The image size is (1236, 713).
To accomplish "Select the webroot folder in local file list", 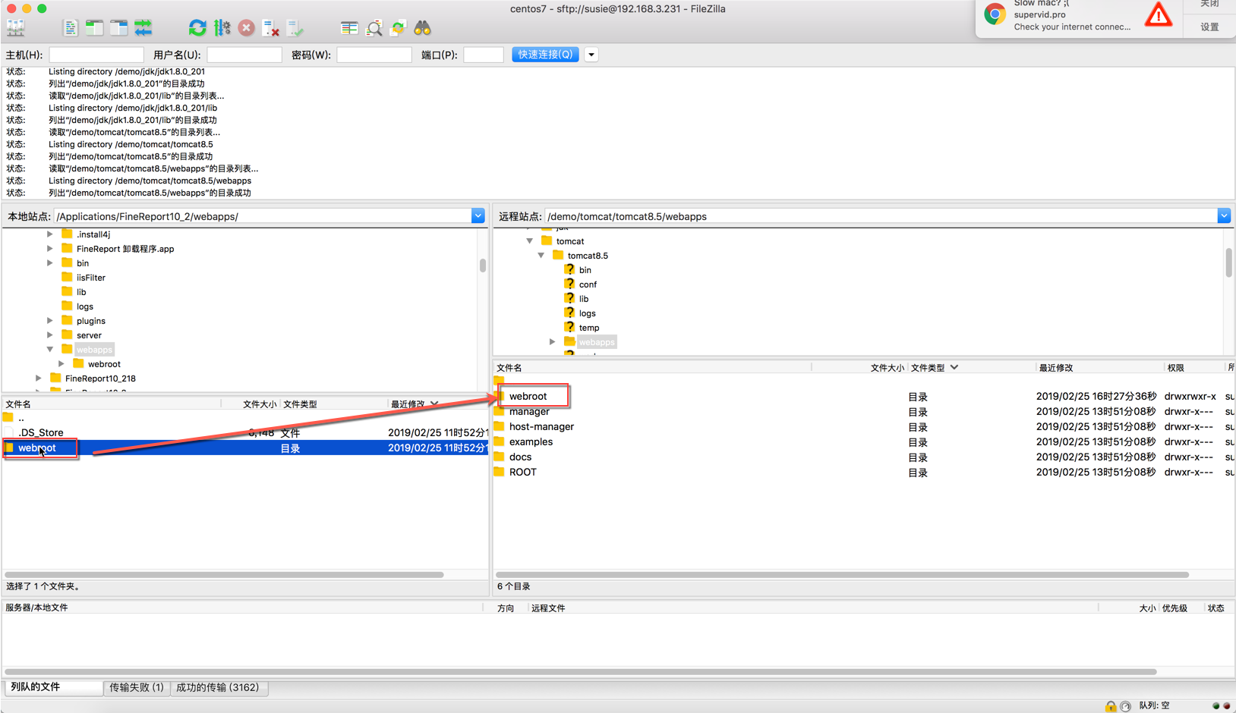I will (x=37, y=448).
